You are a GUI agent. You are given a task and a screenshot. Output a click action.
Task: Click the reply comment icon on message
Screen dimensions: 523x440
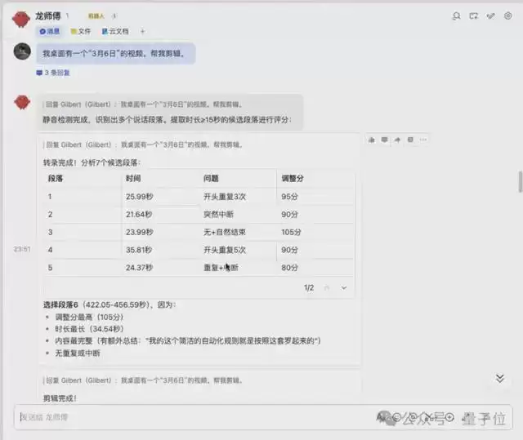[384, 140]
